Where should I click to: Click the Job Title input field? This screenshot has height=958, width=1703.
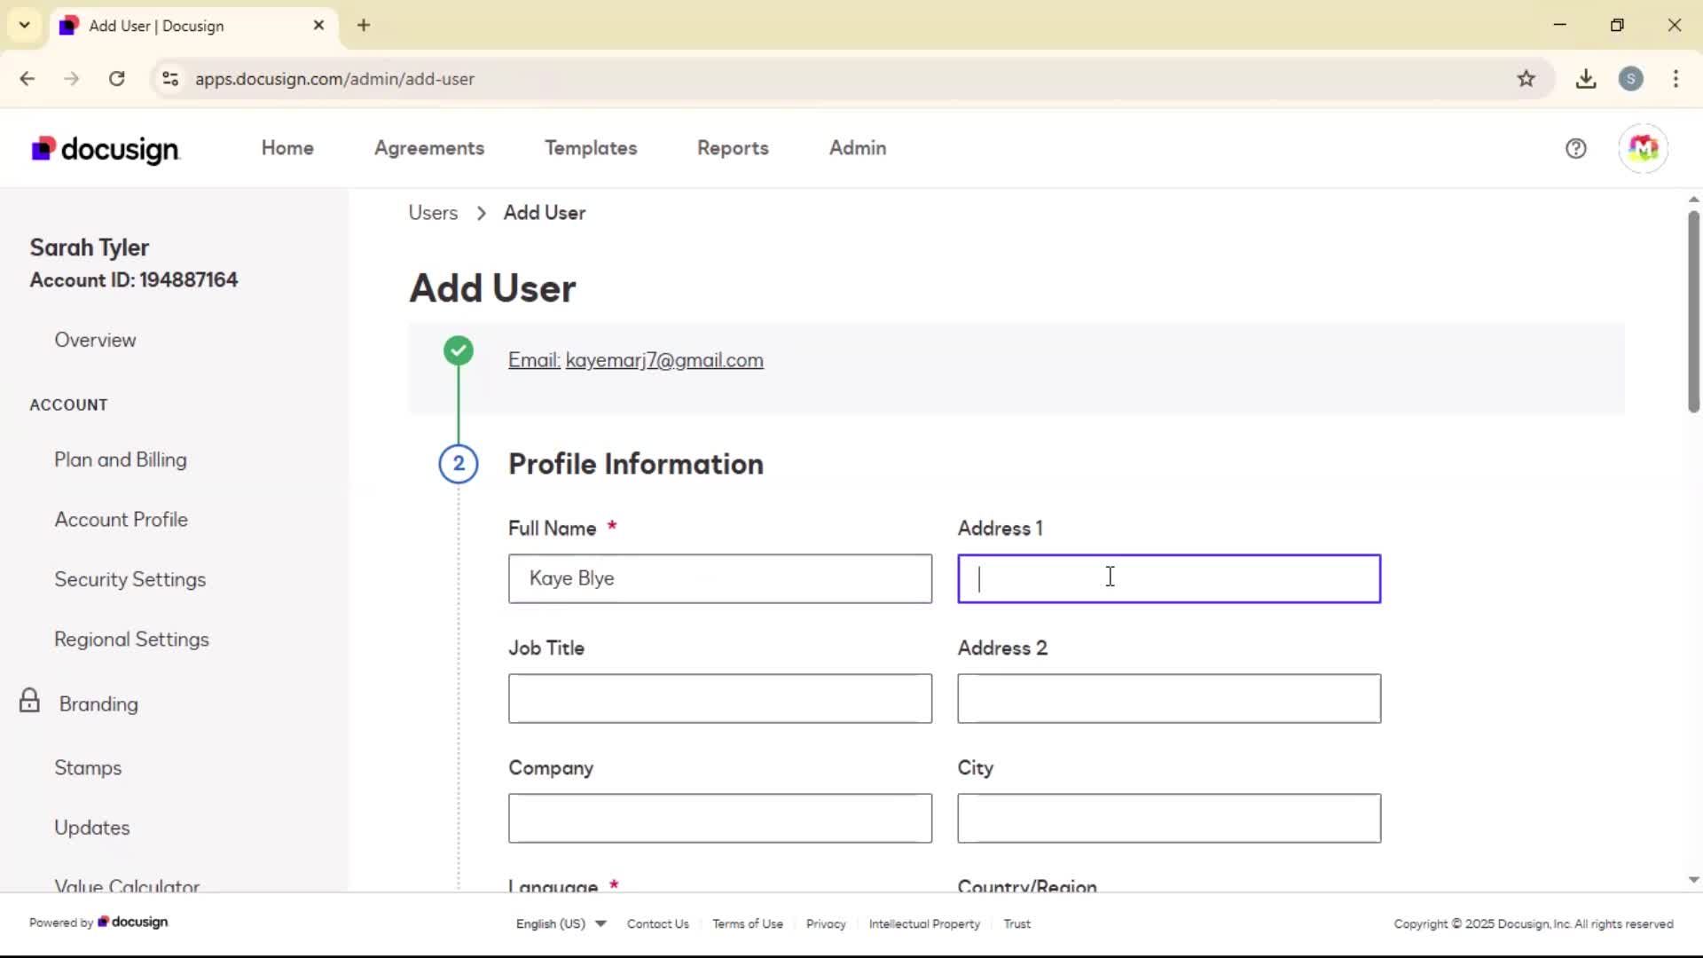(x=720, y=698)
